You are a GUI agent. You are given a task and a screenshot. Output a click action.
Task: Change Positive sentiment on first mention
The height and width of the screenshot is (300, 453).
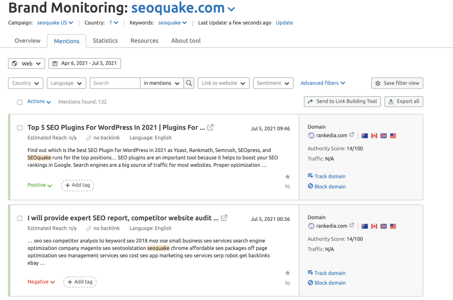click(40, 185)
